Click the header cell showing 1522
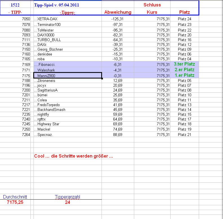 click(15, 5)
